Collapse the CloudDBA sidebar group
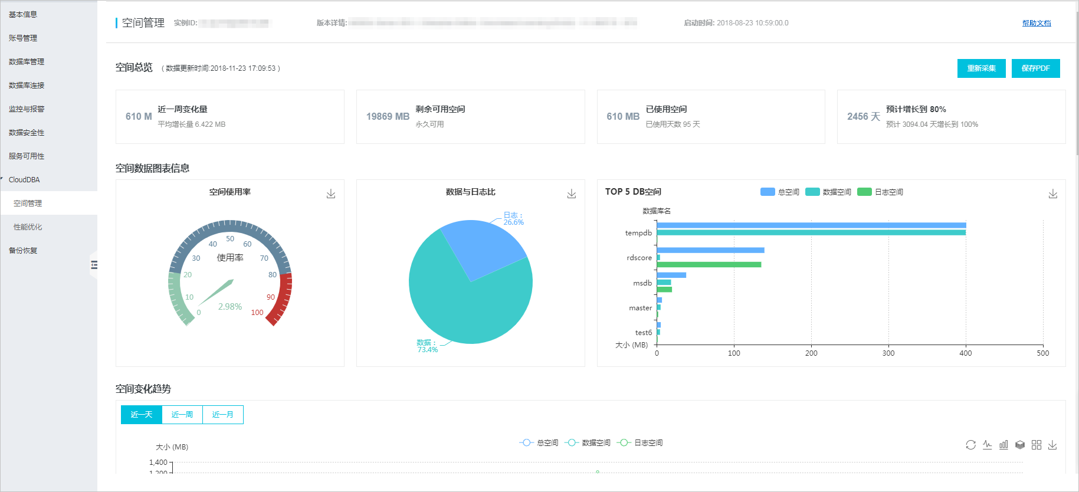This screenshot has width=1079, height=492. point(24,180)
